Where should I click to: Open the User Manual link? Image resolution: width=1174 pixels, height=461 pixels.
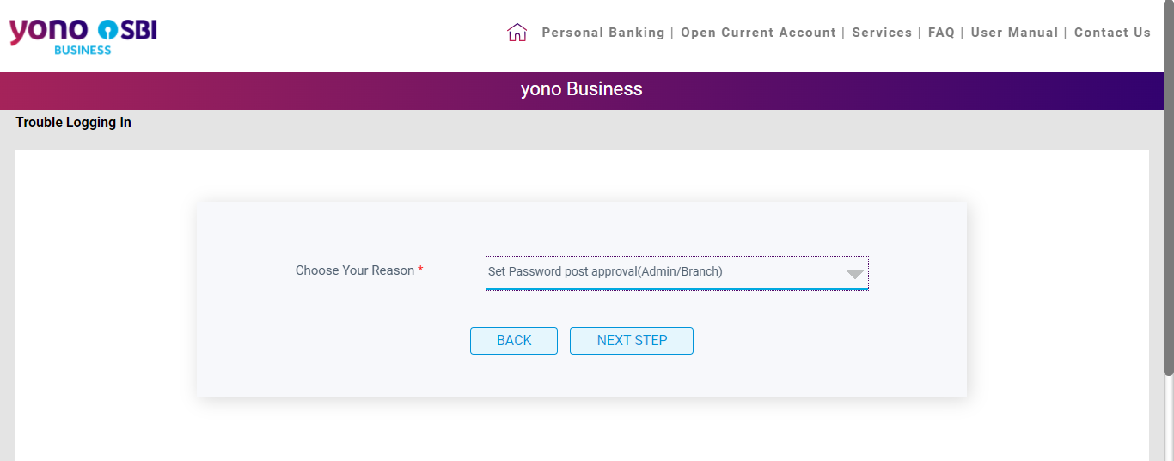click(1014, 33)
